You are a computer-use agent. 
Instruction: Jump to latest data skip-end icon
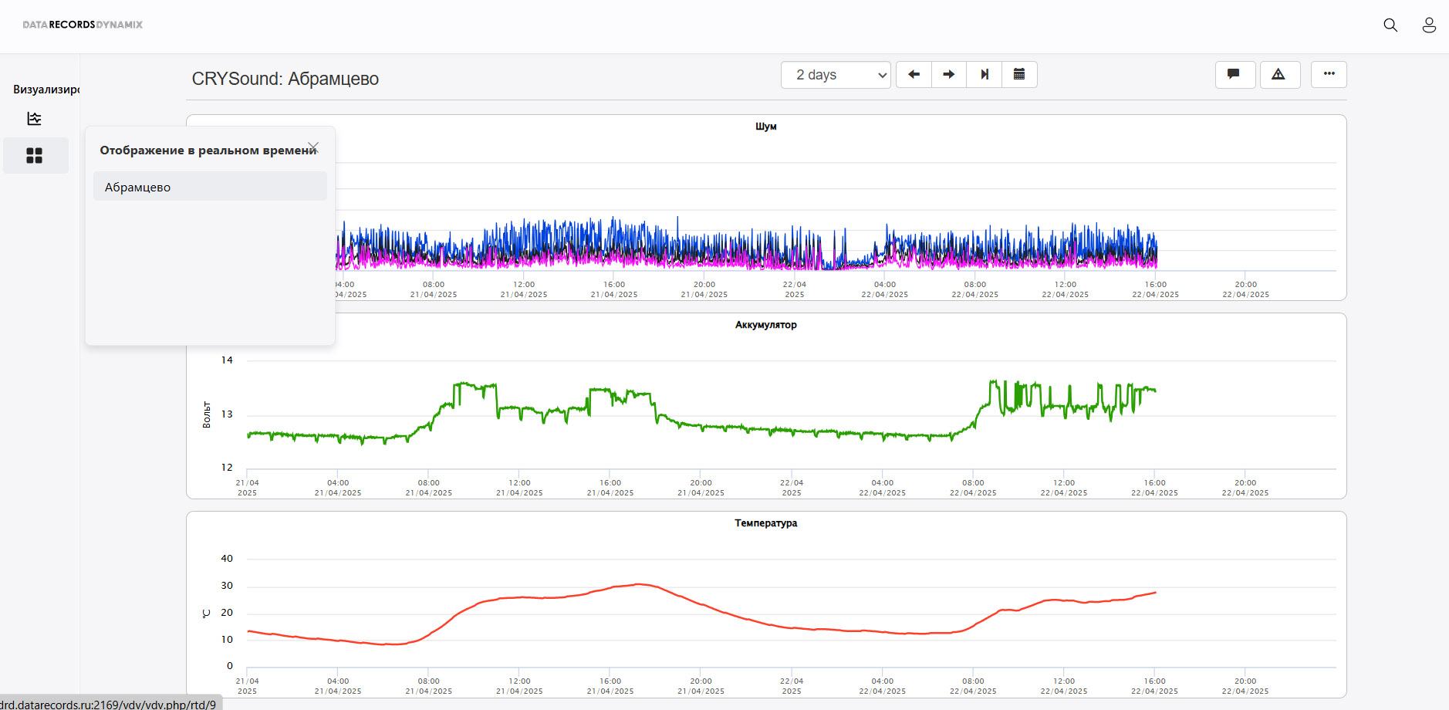[985, 75]
